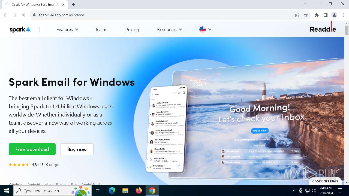Open the Chrome three-dot menu
The image size is (349, 196).
343,15
